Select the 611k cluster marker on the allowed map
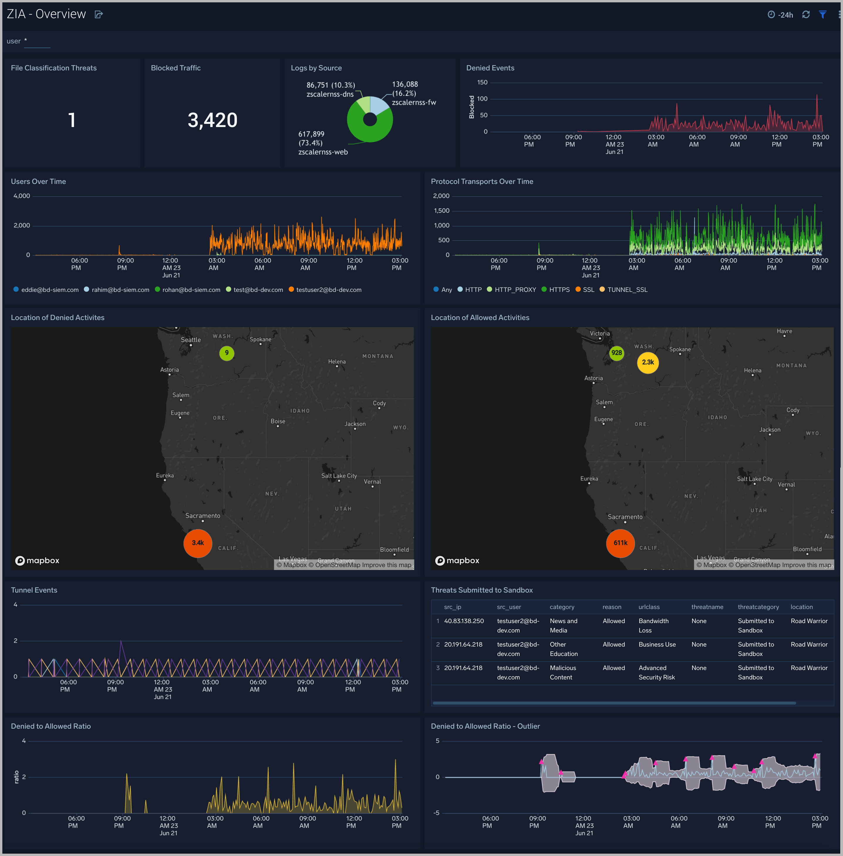Screen dimensions: 843x856 620,543
